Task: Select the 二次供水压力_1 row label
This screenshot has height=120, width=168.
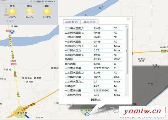Action: point(74,82)
